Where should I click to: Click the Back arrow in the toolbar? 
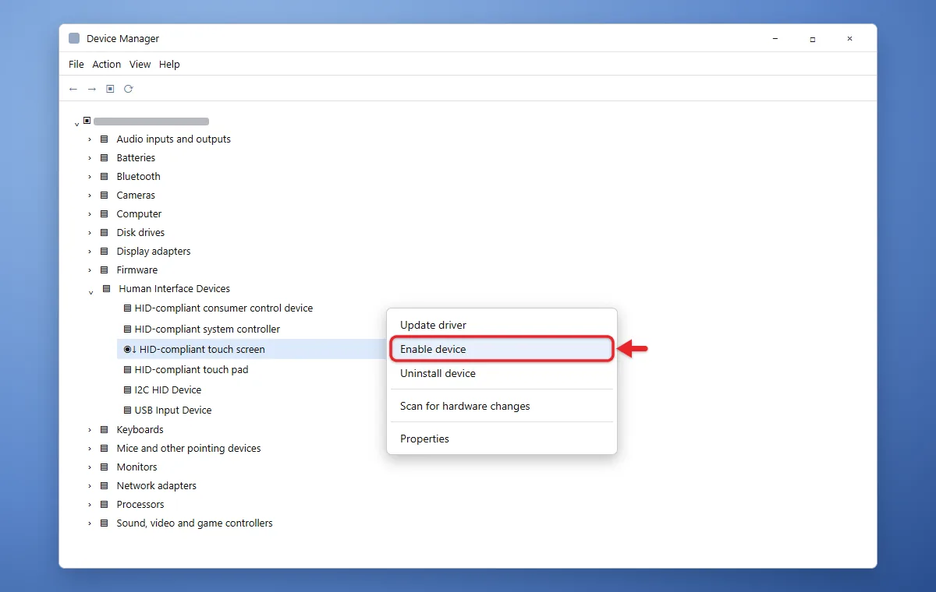73,89
